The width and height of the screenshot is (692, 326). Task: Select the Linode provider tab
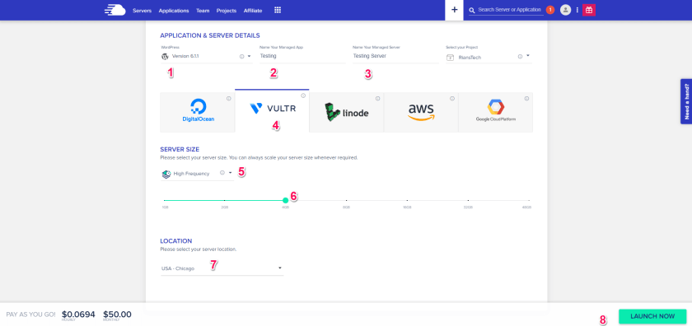(347, 113)
